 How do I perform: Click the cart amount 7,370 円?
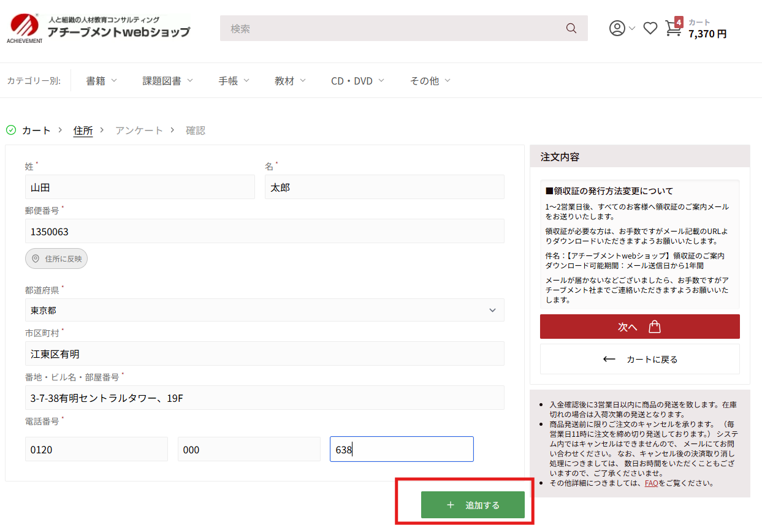[x=707, y=34]
